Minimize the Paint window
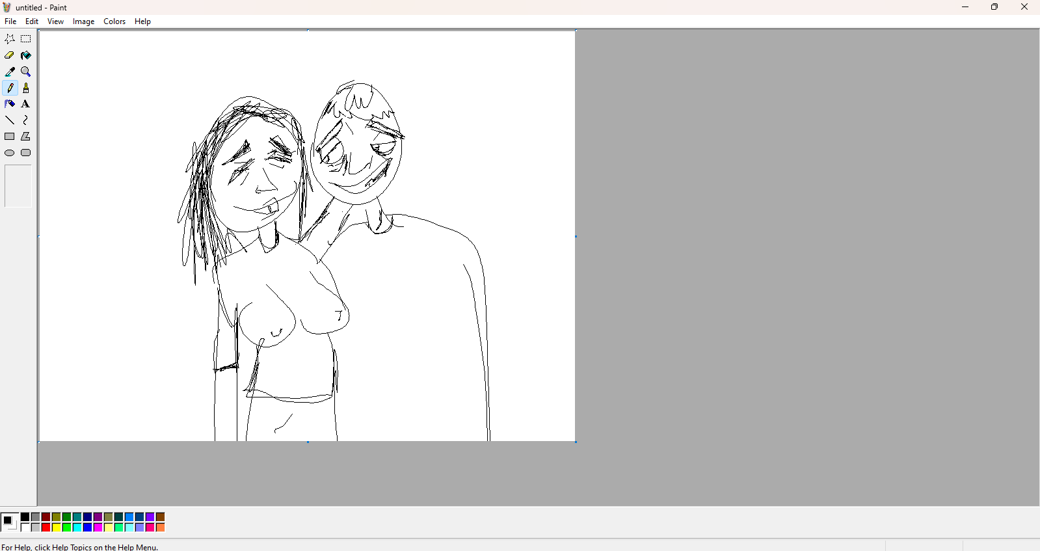This screenshot has width=1040, height=551. click(x=965, y=7)
